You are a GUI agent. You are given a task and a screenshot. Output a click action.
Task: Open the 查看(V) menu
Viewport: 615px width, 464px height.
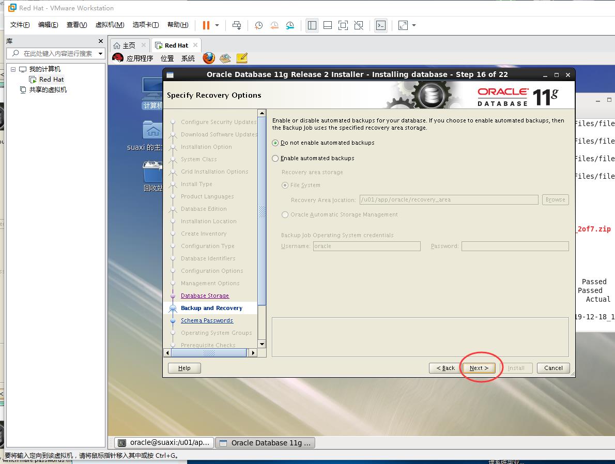click(x=76, y=25)
